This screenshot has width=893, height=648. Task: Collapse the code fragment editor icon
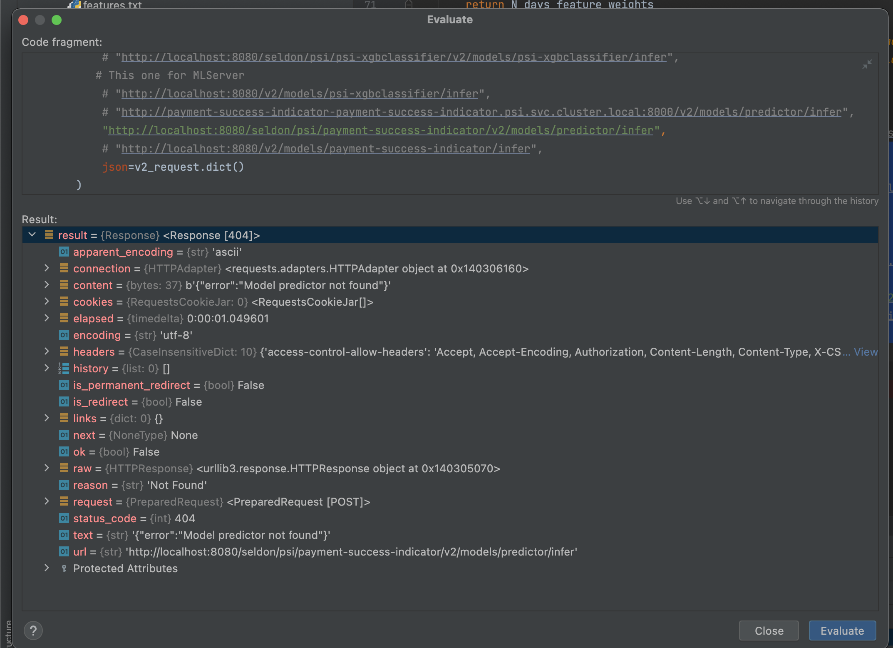[x=867, y=64]
